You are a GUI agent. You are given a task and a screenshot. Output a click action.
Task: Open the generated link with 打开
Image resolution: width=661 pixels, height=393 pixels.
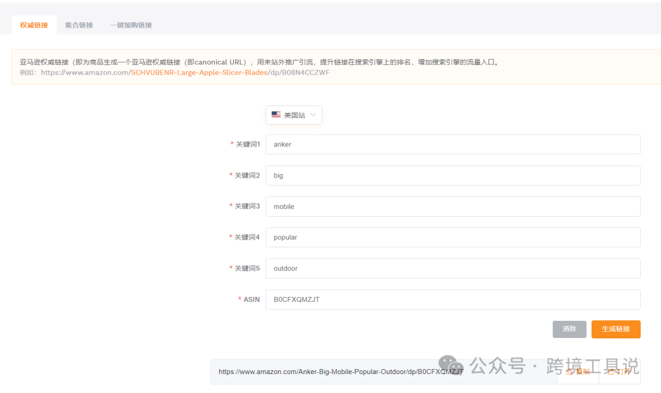point(619,372)
